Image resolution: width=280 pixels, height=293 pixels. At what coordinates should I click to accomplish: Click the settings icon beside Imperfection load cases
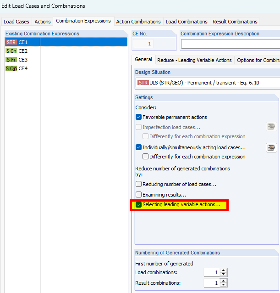tap(271, 127)
